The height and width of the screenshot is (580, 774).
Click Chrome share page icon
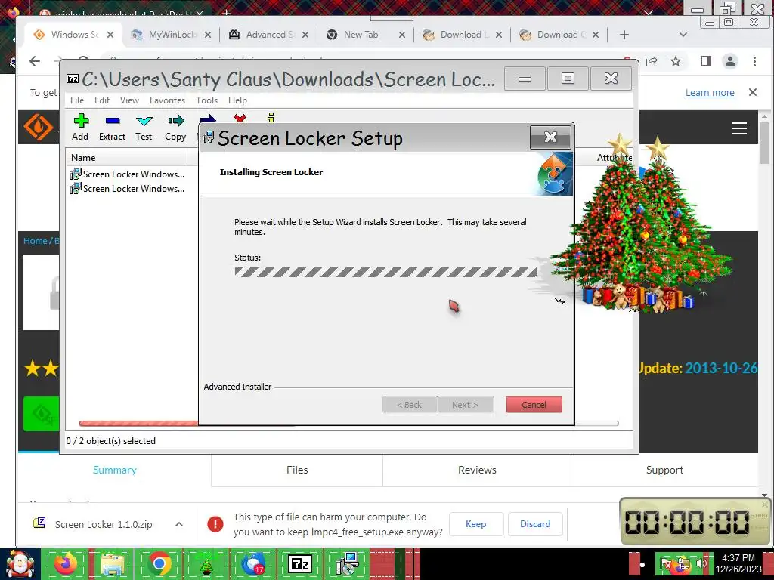652,61
